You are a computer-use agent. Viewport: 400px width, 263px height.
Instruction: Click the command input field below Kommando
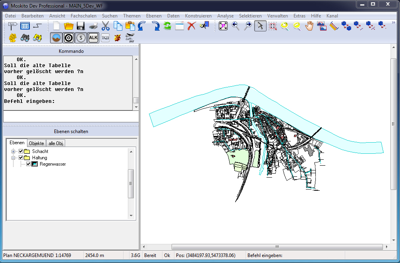tap(71, 116)
